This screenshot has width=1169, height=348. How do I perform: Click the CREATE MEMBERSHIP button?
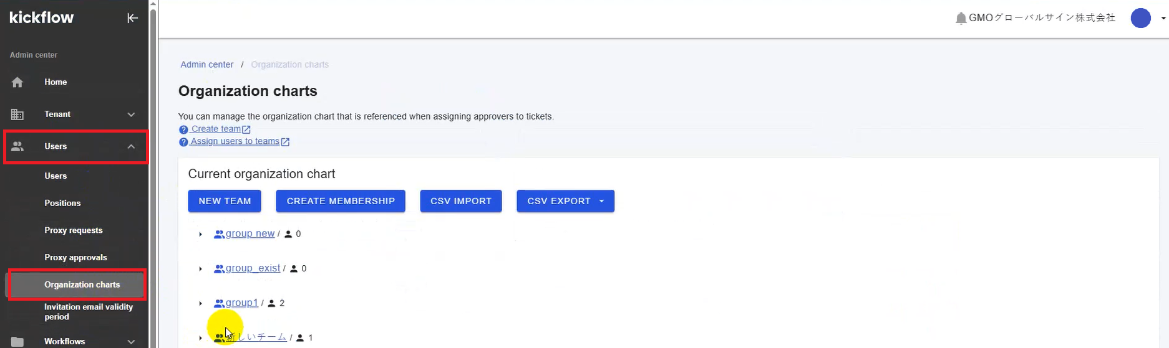click(341, 201)
